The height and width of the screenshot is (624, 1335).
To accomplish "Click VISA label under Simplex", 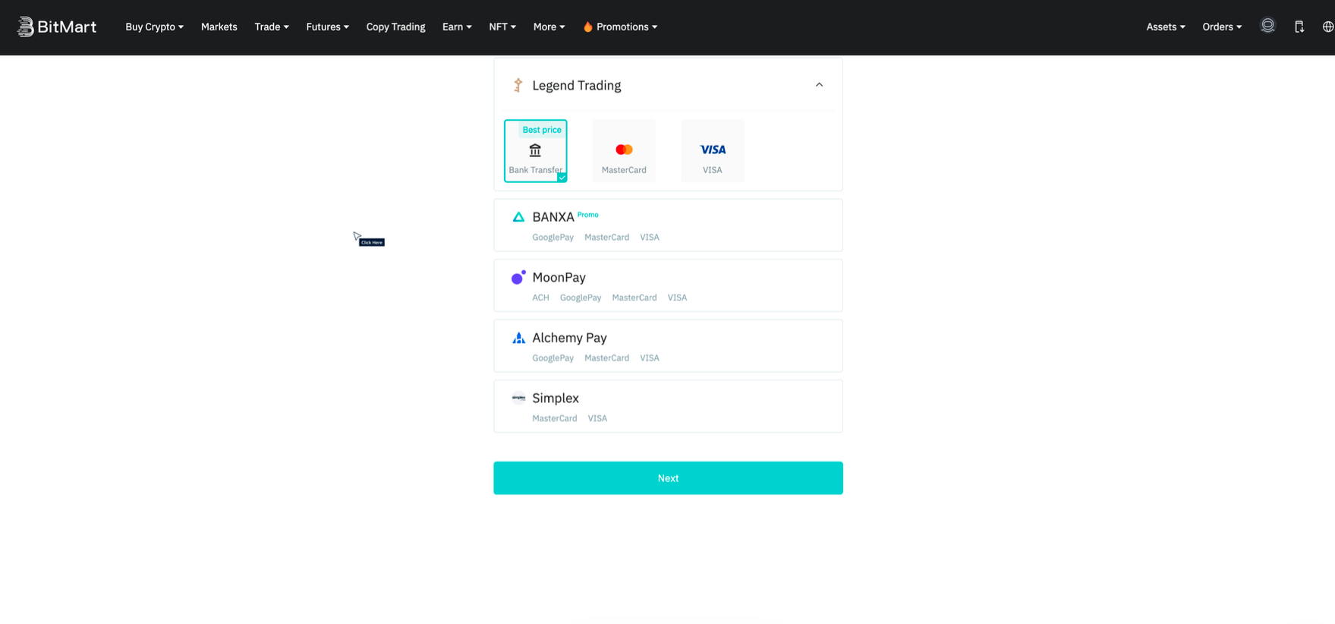I will pyautogui.click(x=597, y=418).
